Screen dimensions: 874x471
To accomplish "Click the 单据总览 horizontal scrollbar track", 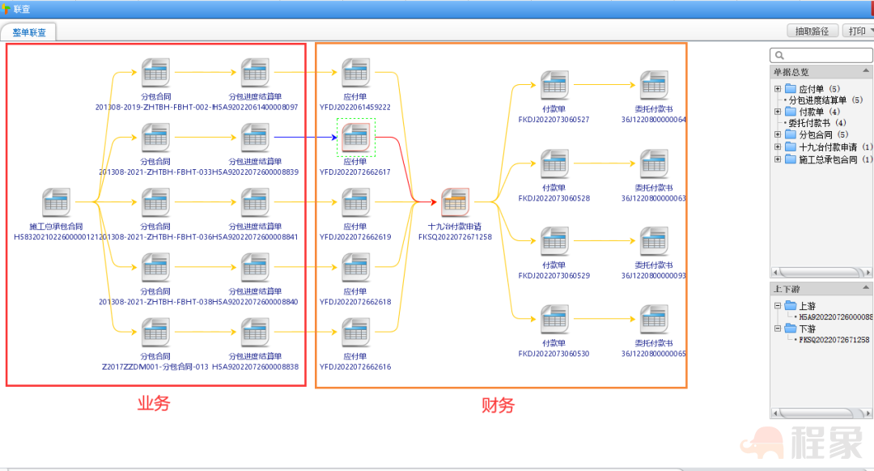I will (821, 272).
